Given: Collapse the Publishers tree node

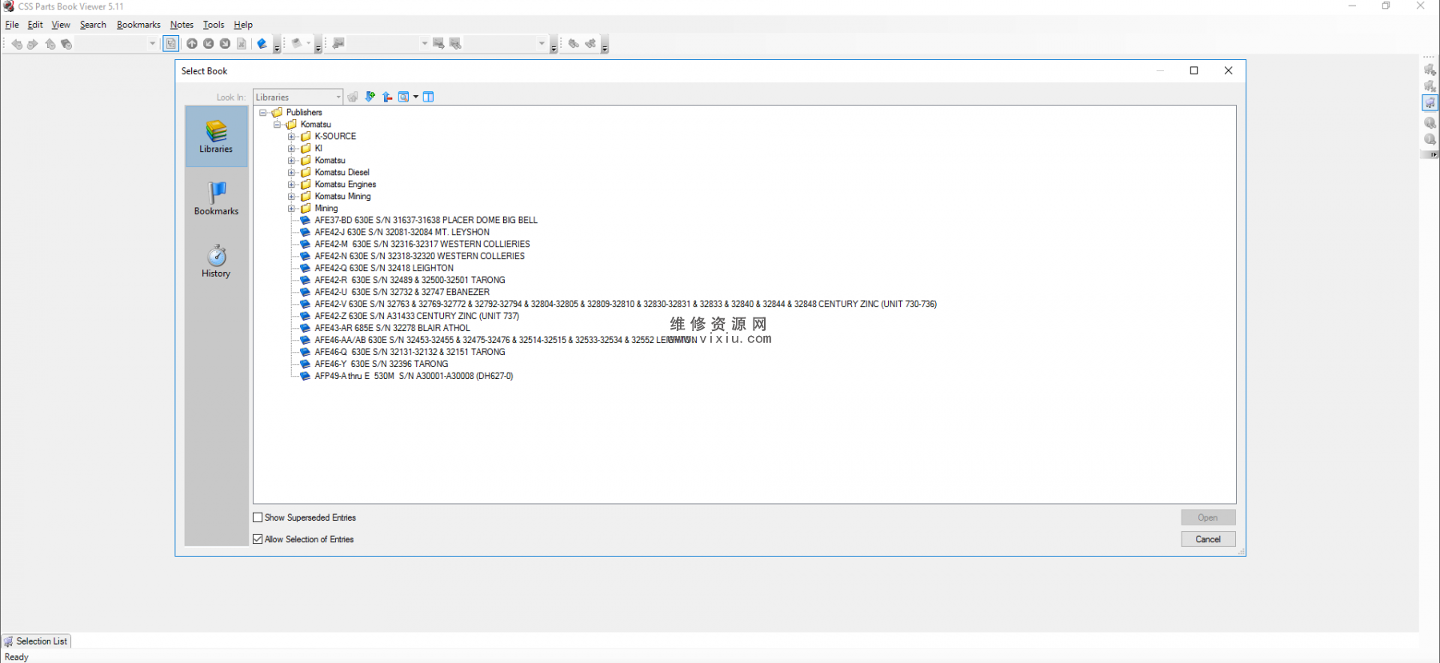Looking at the screenshot, I should pyautogui.click(x=262, y=113).
